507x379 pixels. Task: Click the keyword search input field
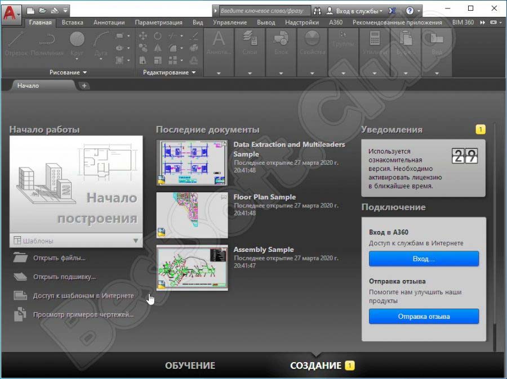point(265,11)
